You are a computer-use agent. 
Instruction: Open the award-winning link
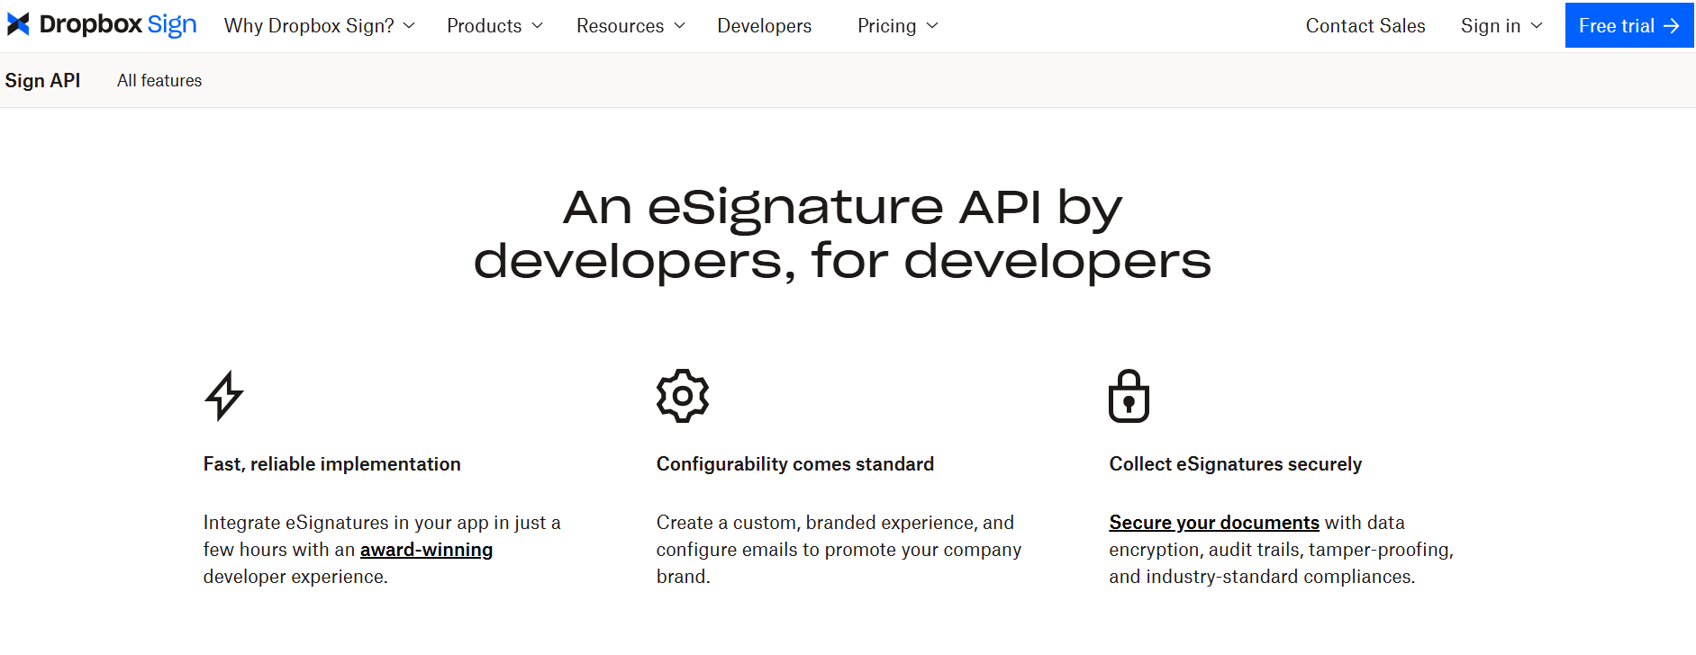tap(426, 550)
